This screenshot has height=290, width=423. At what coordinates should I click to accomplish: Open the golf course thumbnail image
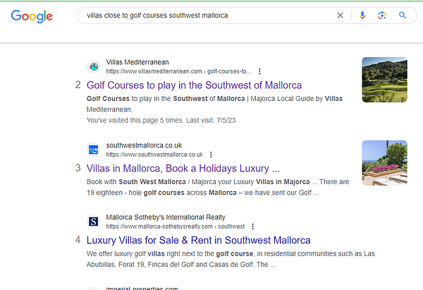[x=384, y=80]
